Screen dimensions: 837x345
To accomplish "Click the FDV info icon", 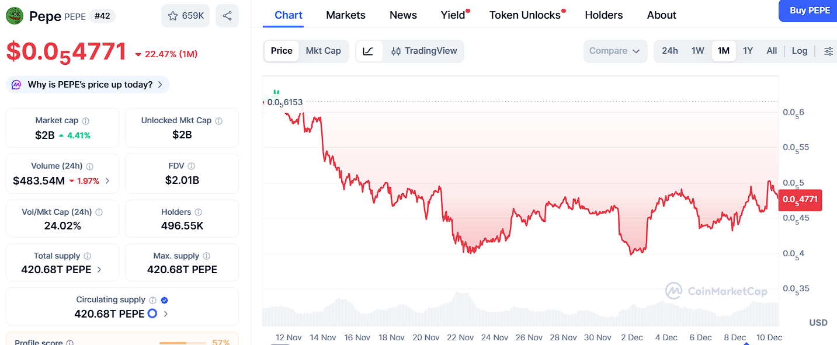I will [192, 166].
